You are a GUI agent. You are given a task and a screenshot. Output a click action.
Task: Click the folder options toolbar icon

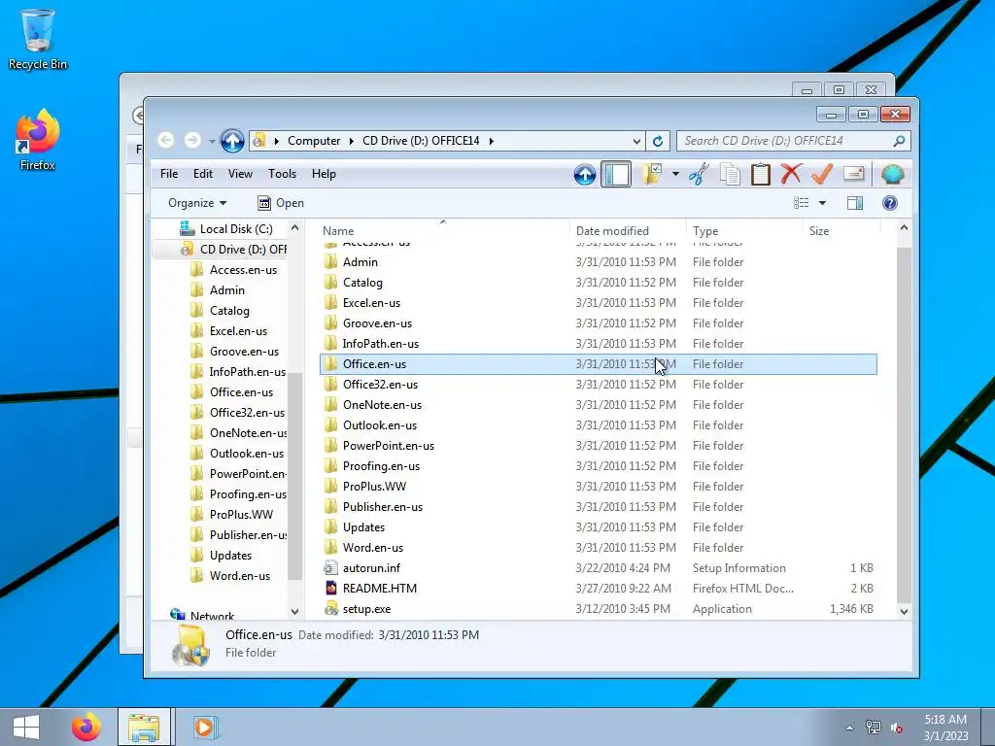point(652,174)
